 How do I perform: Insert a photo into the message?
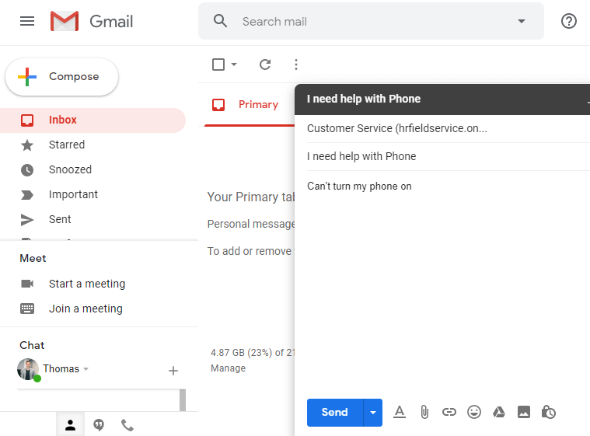(x=524, y=412)
